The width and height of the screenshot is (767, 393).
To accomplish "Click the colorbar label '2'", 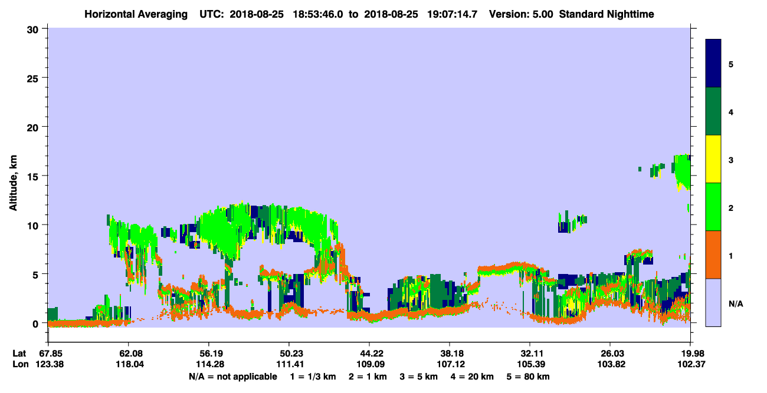I will point(731,207).
